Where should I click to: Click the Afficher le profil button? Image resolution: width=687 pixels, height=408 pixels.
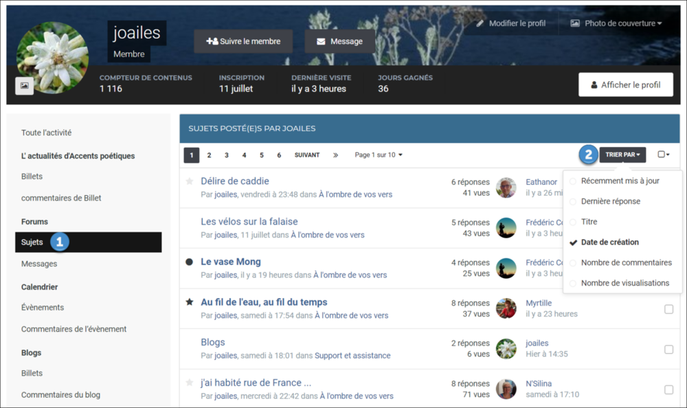click(x=624, y=85)
